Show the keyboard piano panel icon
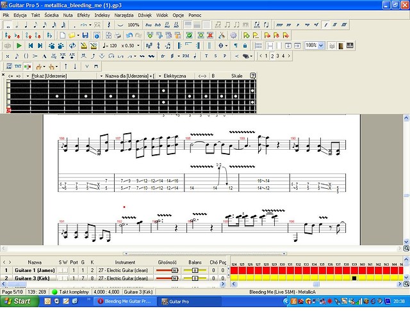Viewport: 410px width, 320px height. [x=350, y=45]
